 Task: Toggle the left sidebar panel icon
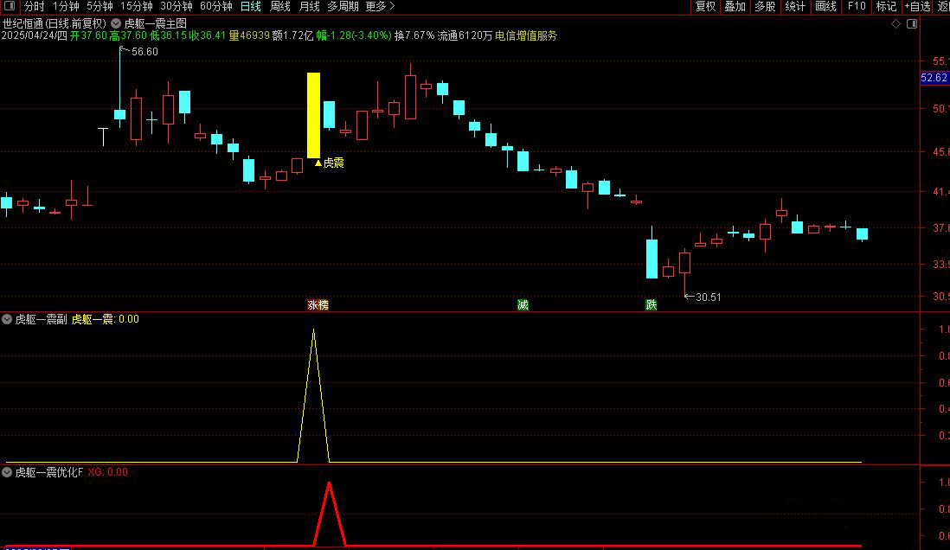pyautogui.click(x=10, y=6)
